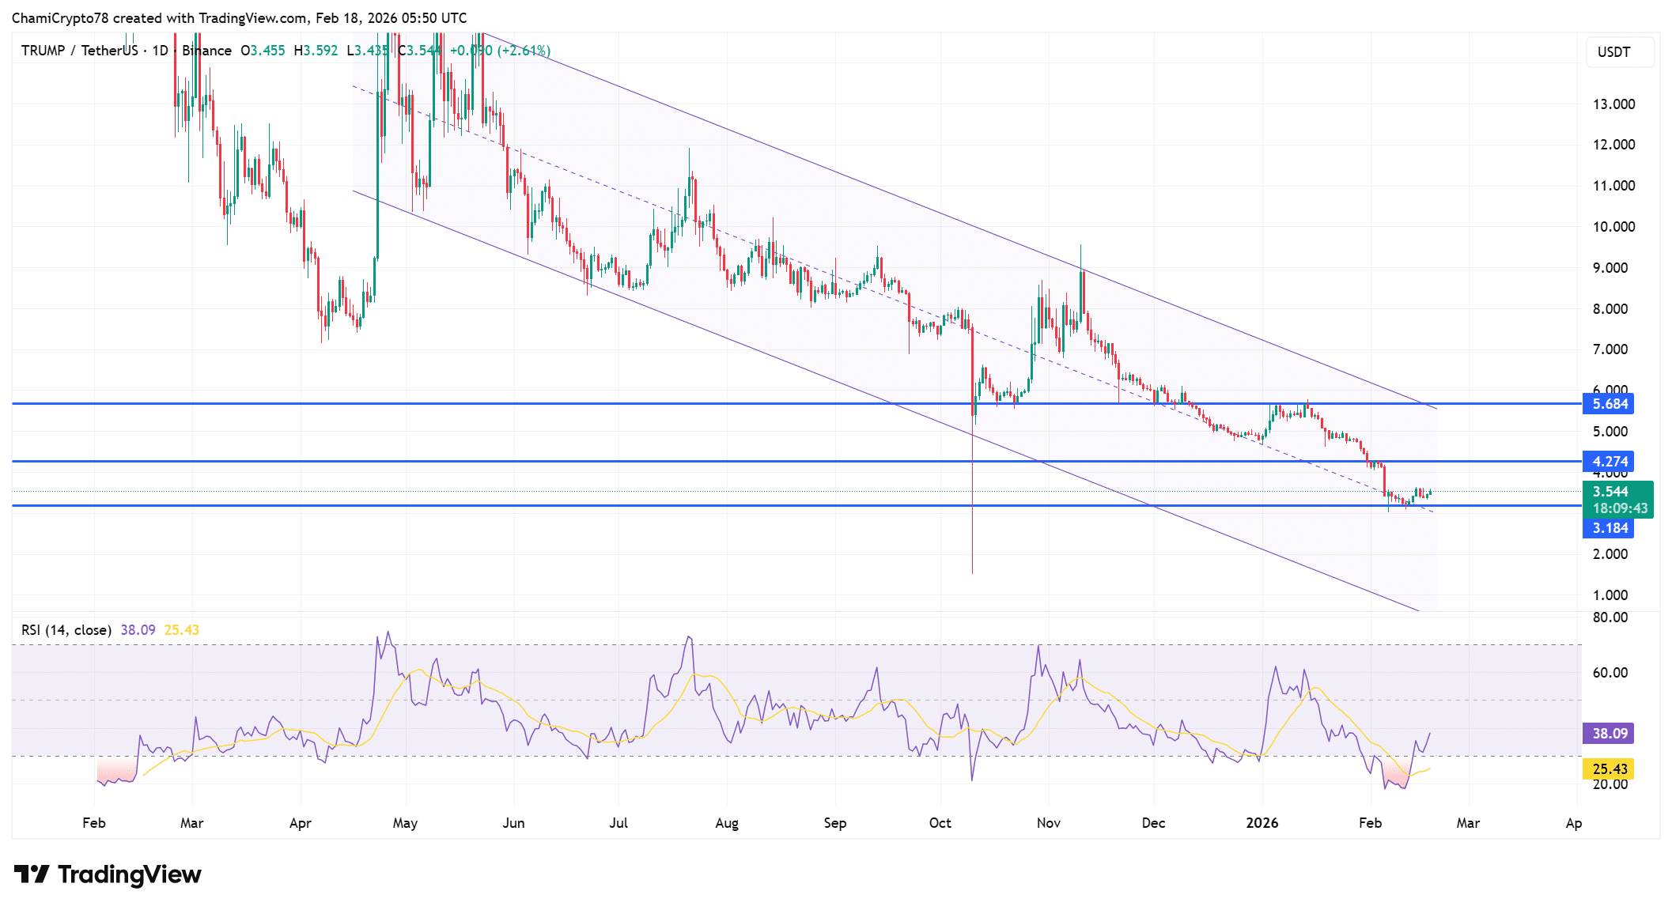Click the 13.000 price scale tick

point(1613,104)
